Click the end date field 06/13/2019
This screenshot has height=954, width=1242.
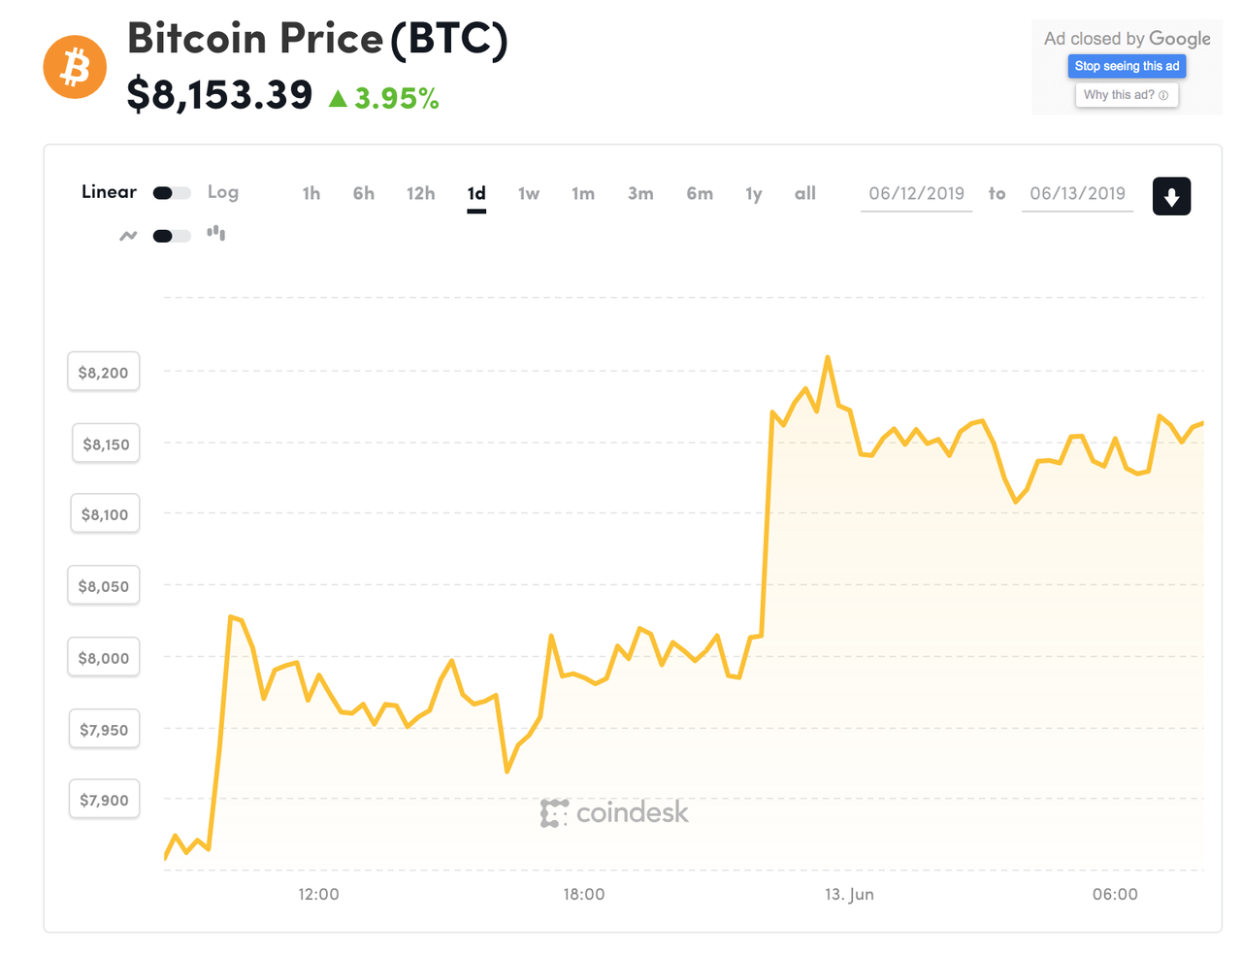point(1077,193)
